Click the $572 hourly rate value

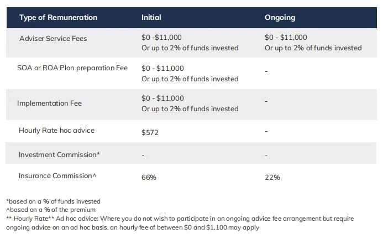coord(150,133)
